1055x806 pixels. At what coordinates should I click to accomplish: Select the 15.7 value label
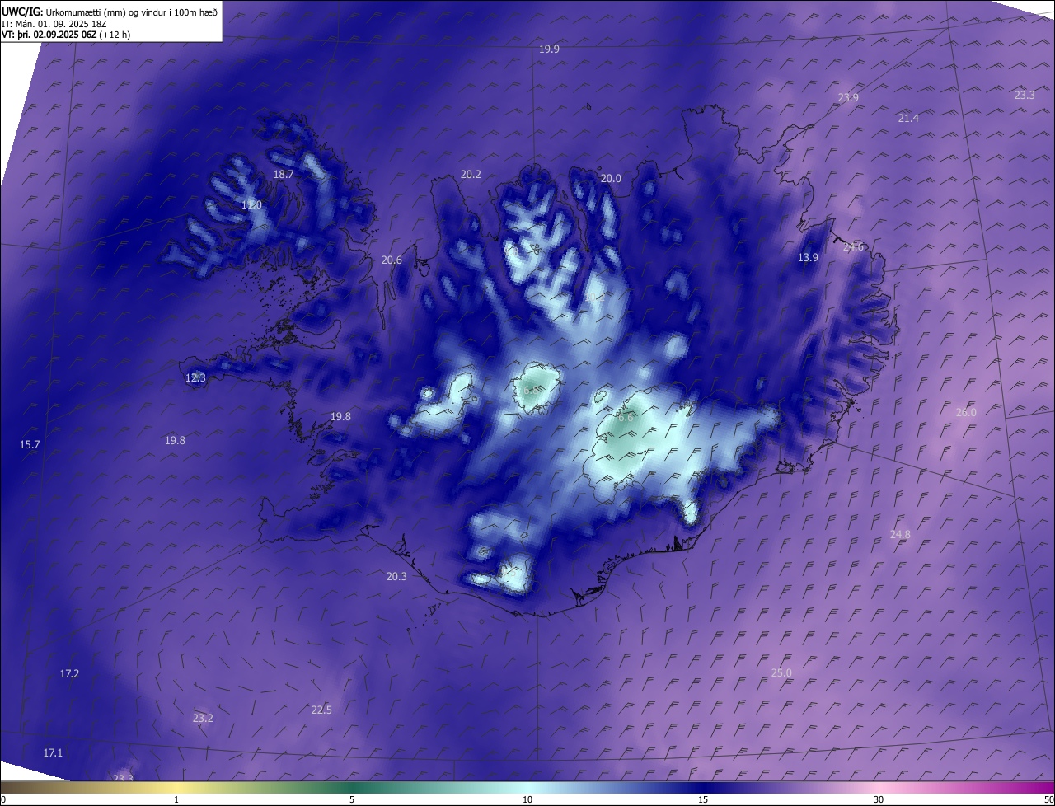pyautogui.click(x=30, y=445)
